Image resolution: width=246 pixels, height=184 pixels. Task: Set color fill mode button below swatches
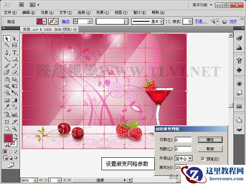point(5,152)
